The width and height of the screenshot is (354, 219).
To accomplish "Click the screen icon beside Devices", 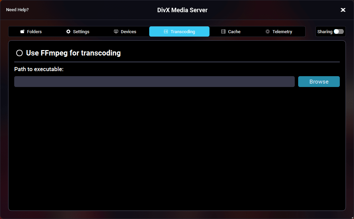I will [x=116, y=31].
